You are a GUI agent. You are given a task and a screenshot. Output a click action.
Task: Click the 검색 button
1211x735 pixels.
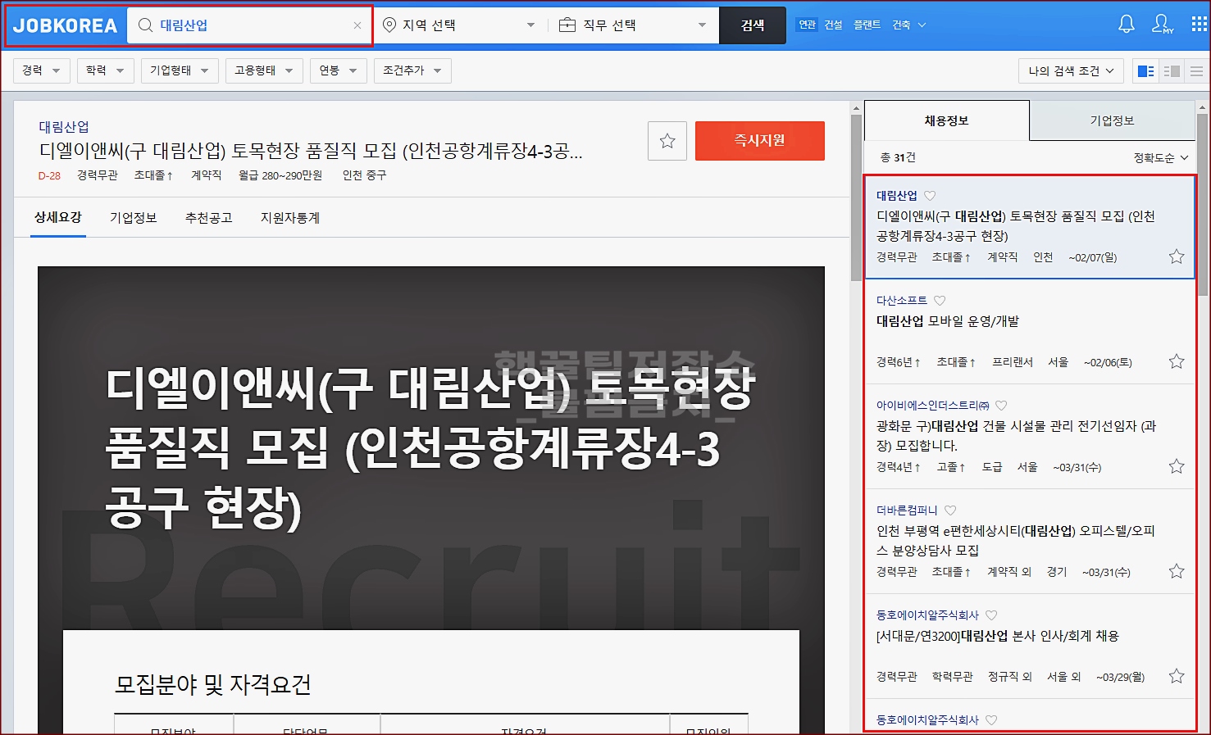point(752,25)
